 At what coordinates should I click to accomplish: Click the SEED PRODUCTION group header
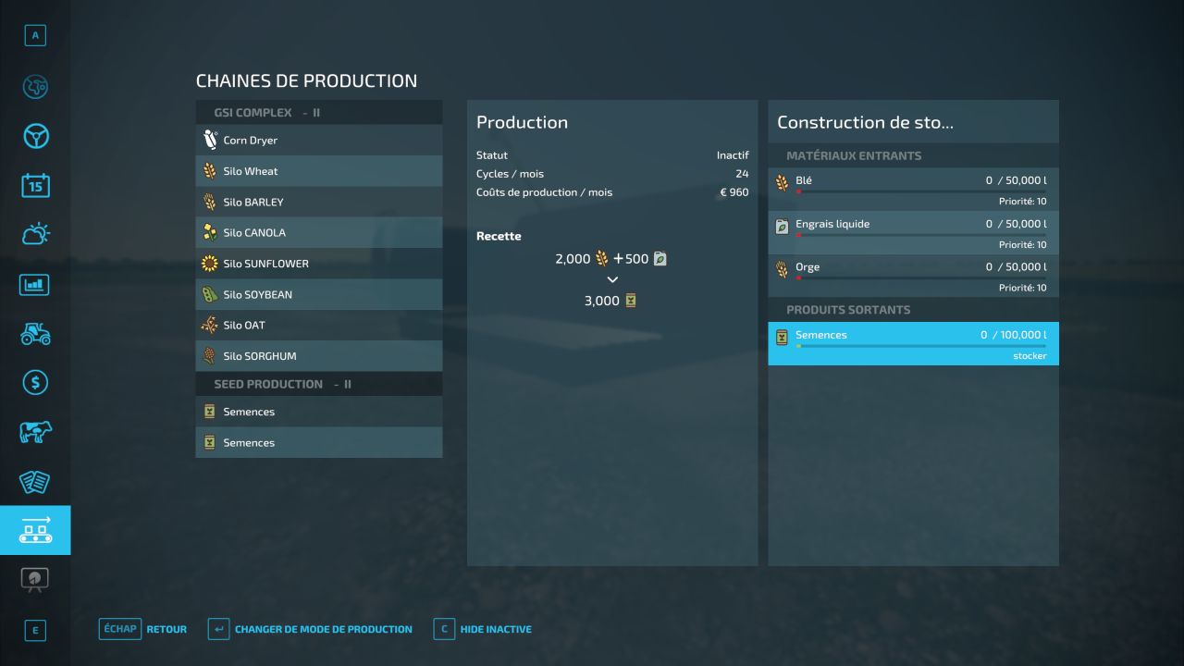[319, 384]
